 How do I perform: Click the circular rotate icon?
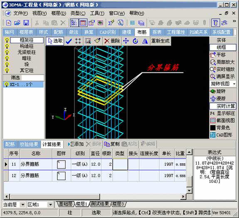tap(136, 41)
